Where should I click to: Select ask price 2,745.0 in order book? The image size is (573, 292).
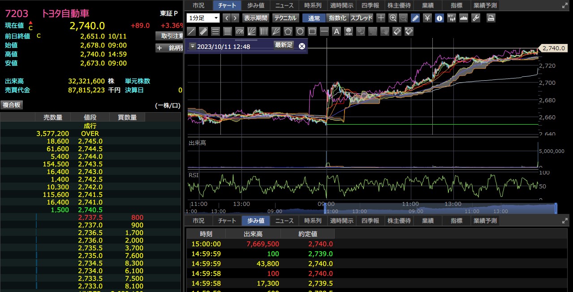[90, 141]
